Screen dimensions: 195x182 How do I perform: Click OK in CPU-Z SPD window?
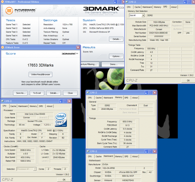pyautogui.click(x=188, y=80)
